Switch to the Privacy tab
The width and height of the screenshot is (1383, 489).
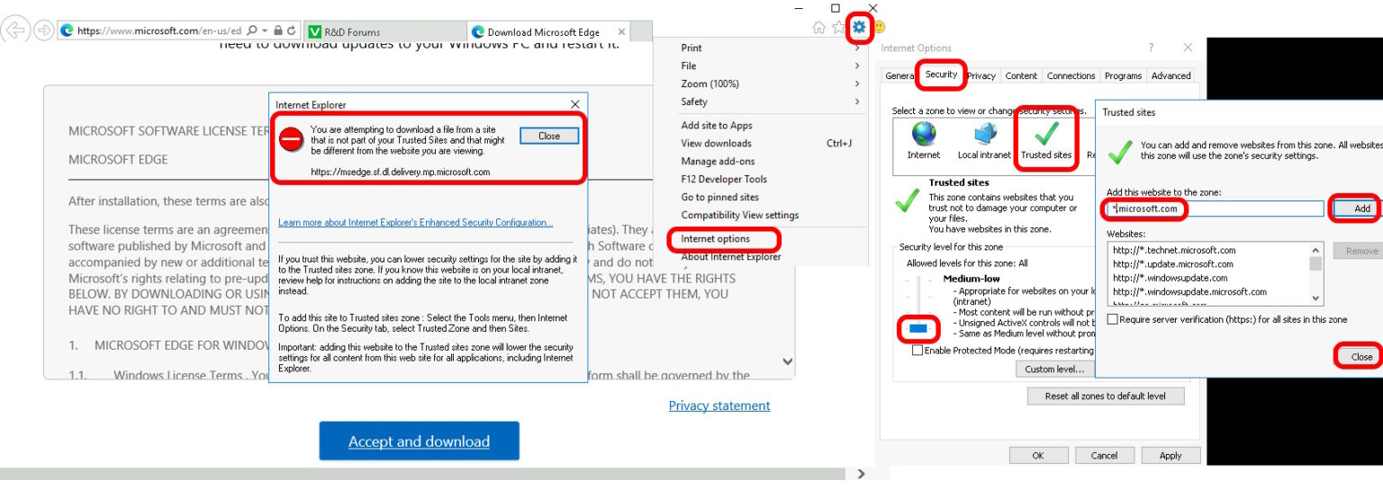coord(981,76)
